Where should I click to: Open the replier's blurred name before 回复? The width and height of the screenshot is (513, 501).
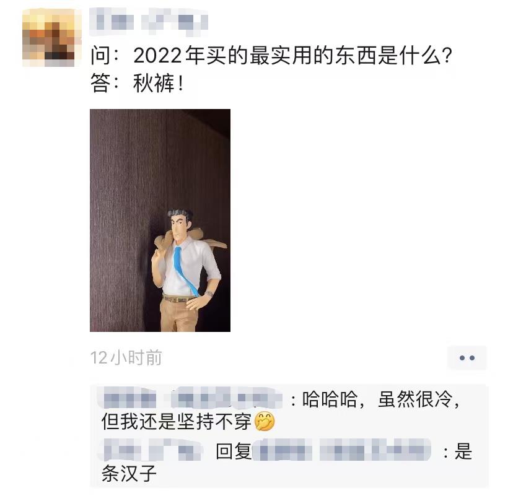tap(150, 450)
